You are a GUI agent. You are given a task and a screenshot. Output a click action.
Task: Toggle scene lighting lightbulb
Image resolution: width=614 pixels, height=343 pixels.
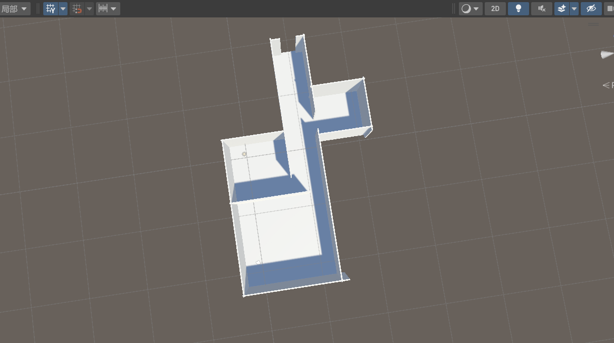coord(519,8)
